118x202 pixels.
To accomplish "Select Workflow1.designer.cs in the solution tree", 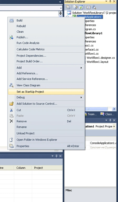I will click(x=101, y=58).
